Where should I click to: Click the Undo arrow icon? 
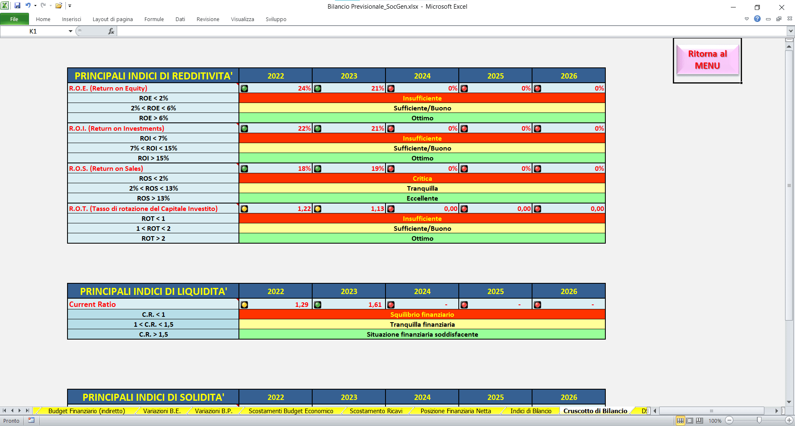pyautogui.click(x=28, y=6)
